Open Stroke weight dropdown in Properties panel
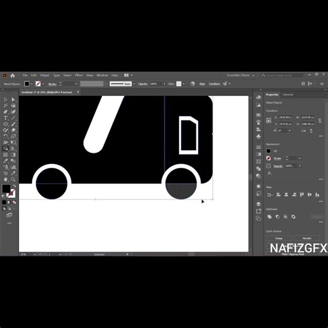This screenshot has width=328, height=328. pyautogui.click(x=300, y=158)
